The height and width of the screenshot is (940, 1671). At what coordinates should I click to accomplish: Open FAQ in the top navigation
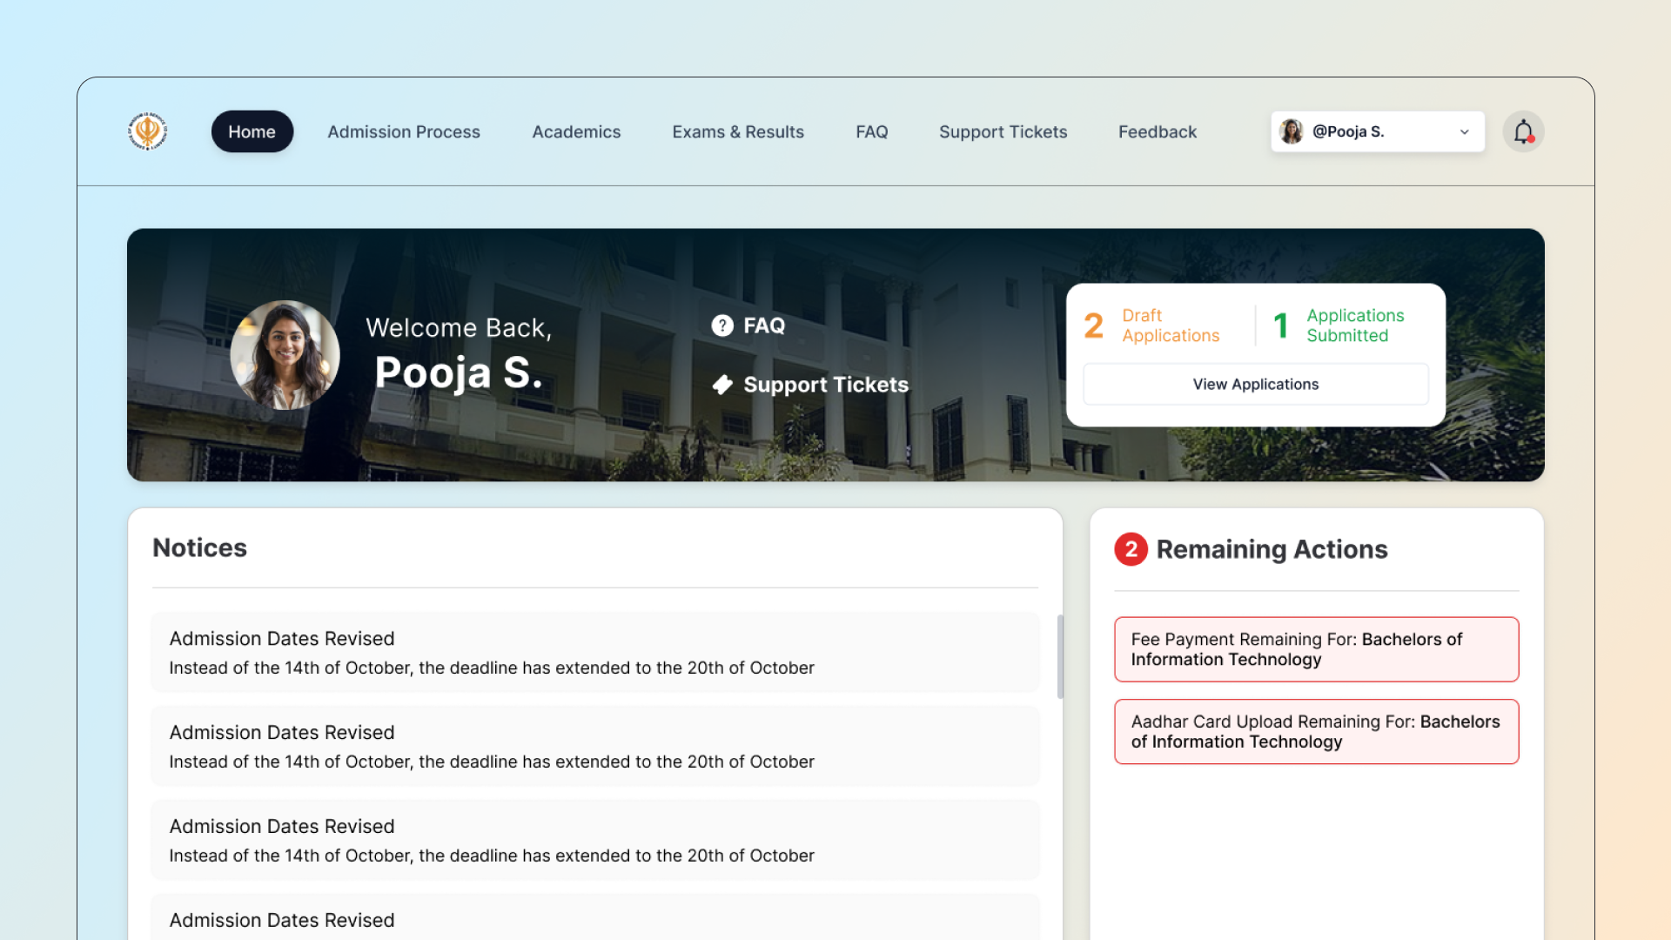click(x=871, y=131)
